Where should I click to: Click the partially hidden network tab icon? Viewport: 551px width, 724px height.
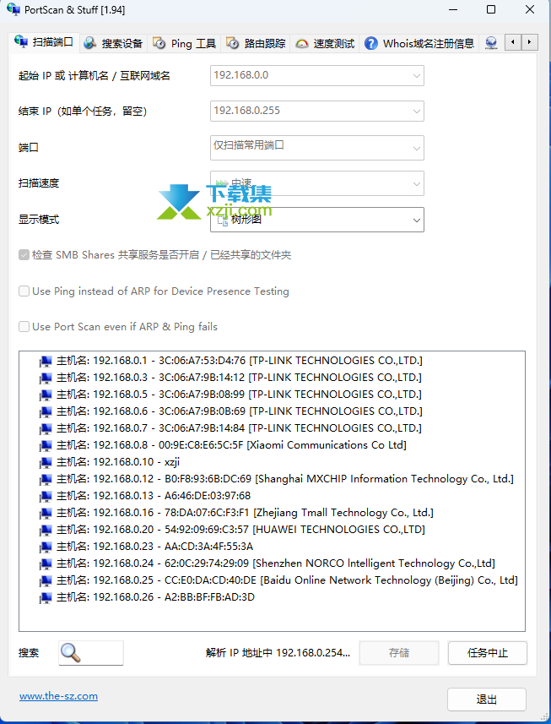tap(492, 43)
